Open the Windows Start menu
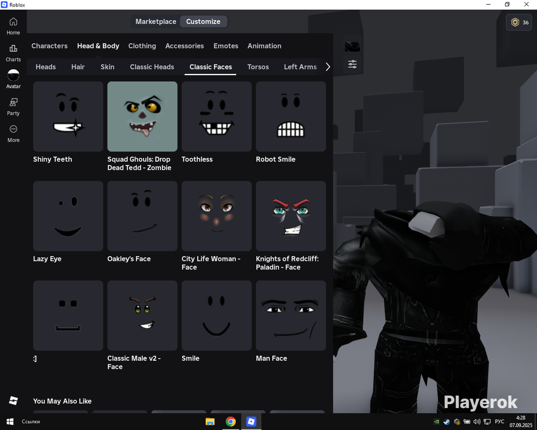This screenshot has width=537, height=430. click(10, 422)
